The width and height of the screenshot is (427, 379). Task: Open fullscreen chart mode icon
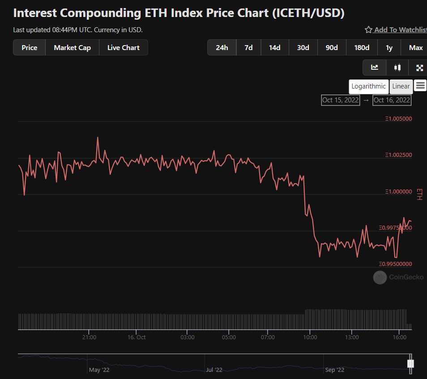click(x=419, y=67)
